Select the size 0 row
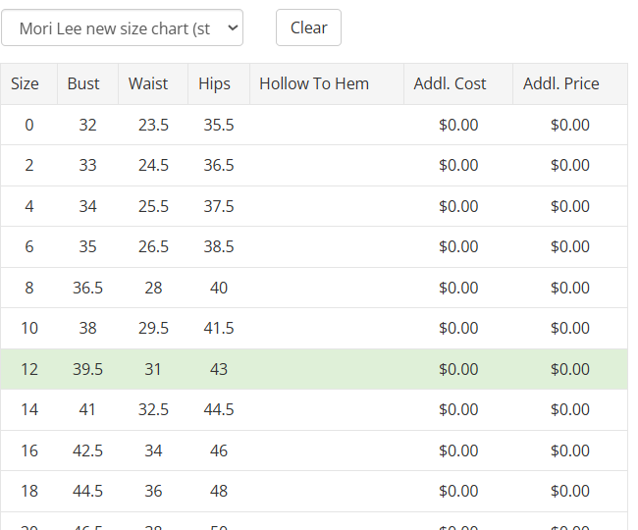This screenshot has height=530, width=638. tap(314, 125)
